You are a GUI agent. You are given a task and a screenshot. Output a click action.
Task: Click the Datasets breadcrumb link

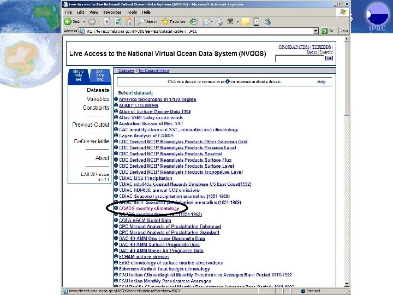[126, 70]
